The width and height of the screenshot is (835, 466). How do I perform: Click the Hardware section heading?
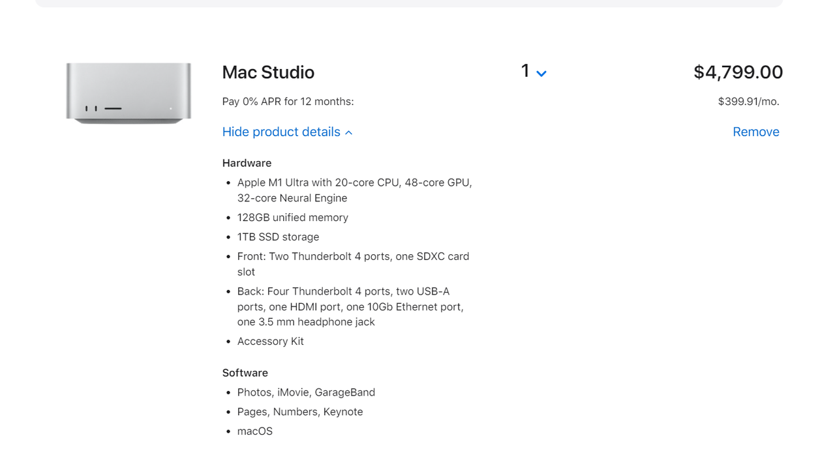[247, 163]
